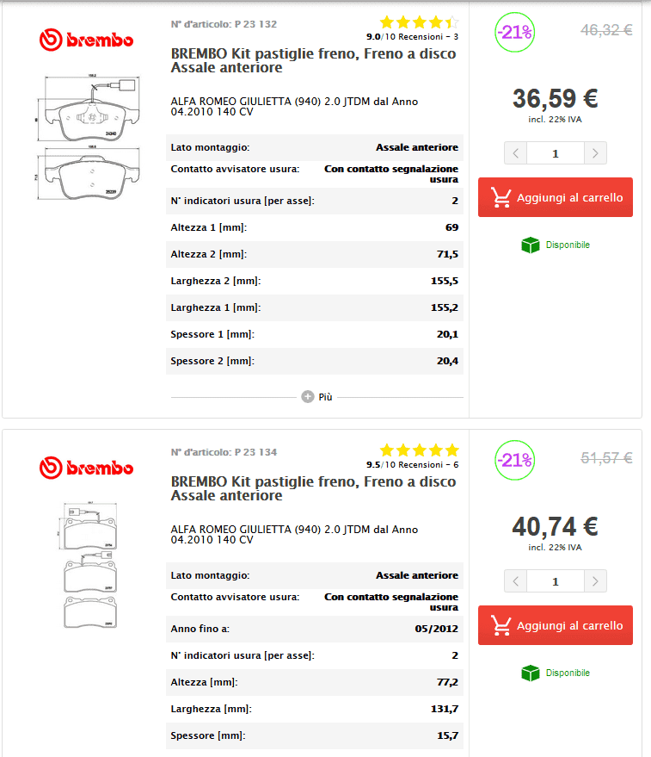Open the 9.0/10 Recensioni – 3 reviews link
The height and width of the screenshot is (757, 651).
(412, 36)
